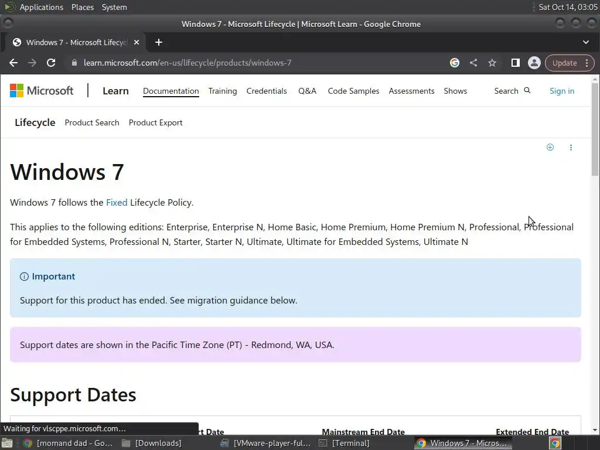
Task: Switch to the Downloads window in taskbar
Action: point(152,443)
